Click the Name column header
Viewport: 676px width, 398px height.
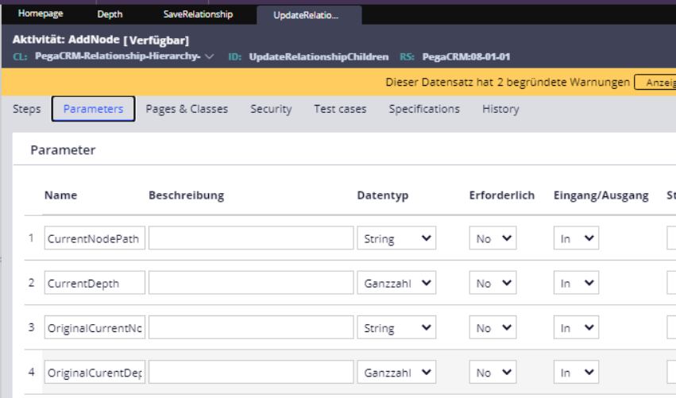[x=61, y=195]
